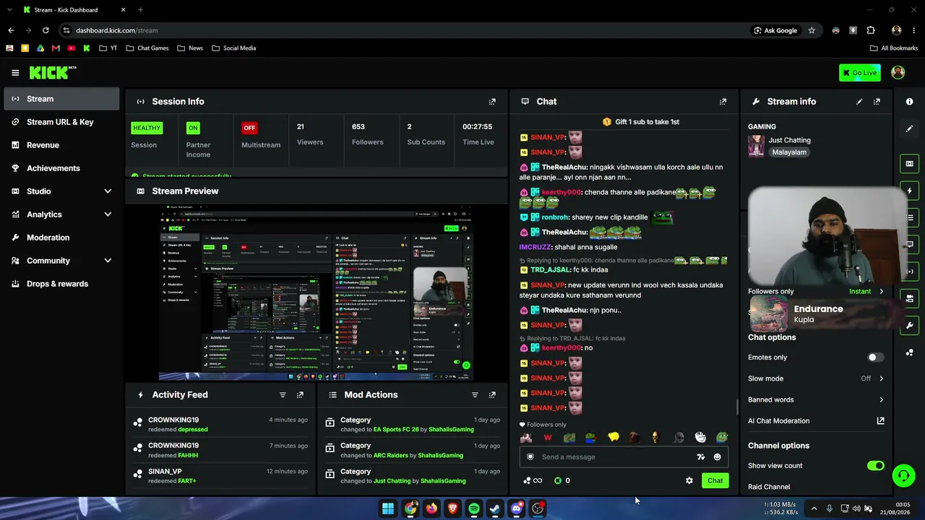The height and width of the screenshot is (520, 925).
Task: Open AI Chat Moderation external link icon
Action: point(880,421)
